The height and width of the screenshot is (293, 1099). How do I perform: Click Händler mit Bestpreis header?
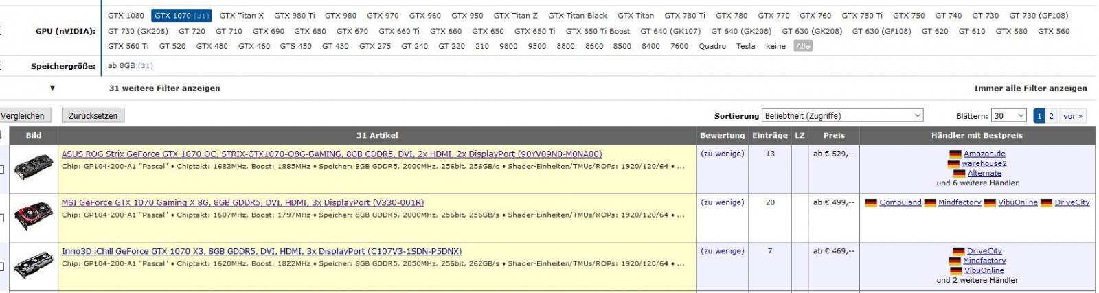[977, 136]
